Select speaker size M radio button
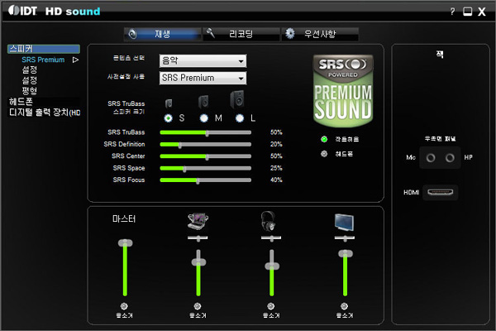Screen dimensions: 496x331 204,118
